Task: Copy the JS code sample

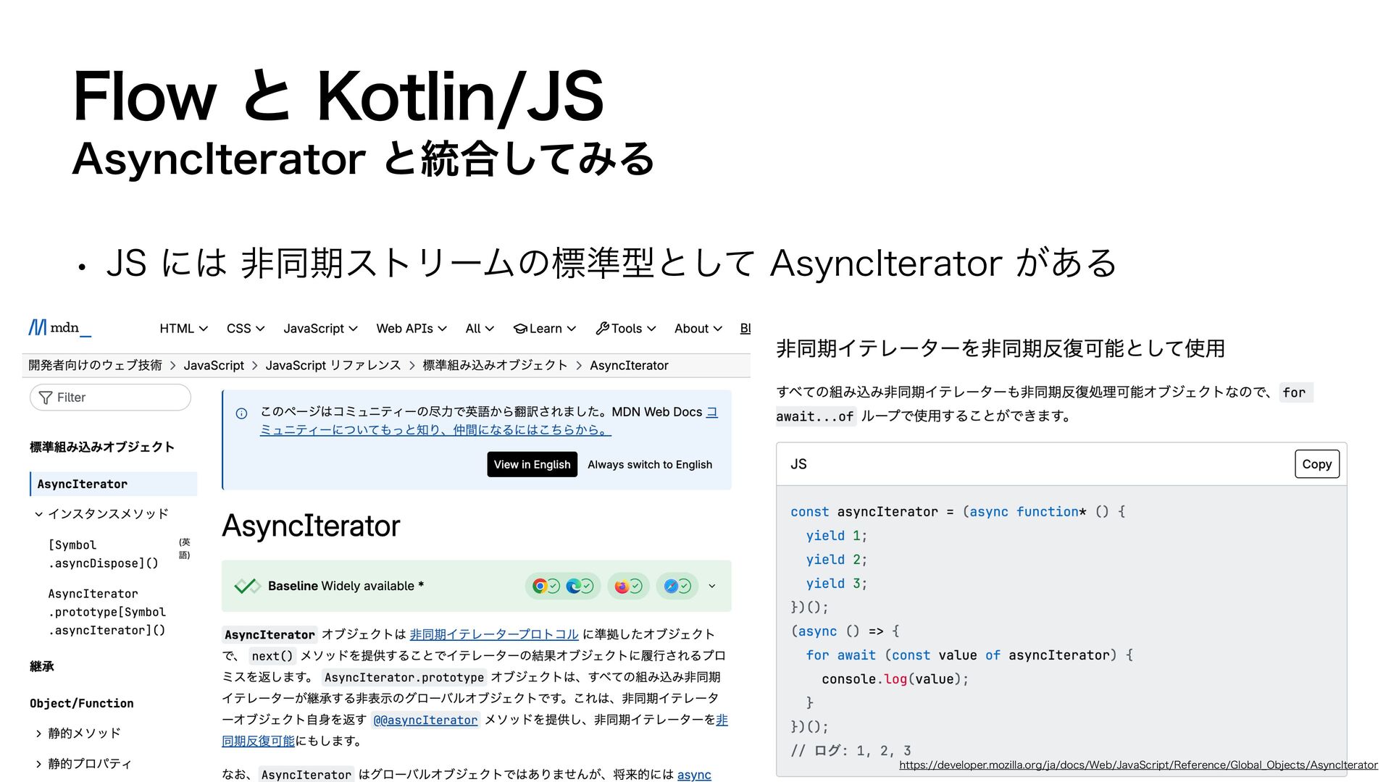Action: 1316,464
